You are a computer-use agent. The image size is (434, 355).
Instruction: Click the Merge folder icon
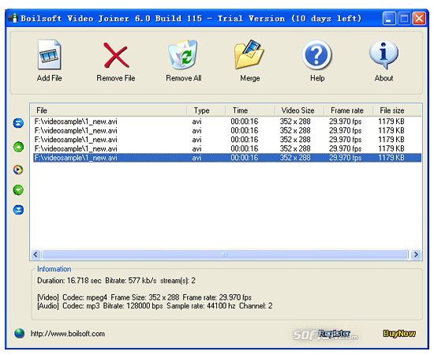click(249, 54)
